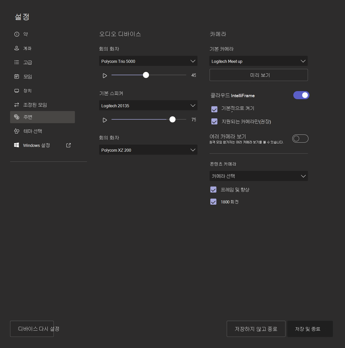Click the speaker volume slider handle at 75
This screenshot has height=348, width=345.
pos(172,119)
